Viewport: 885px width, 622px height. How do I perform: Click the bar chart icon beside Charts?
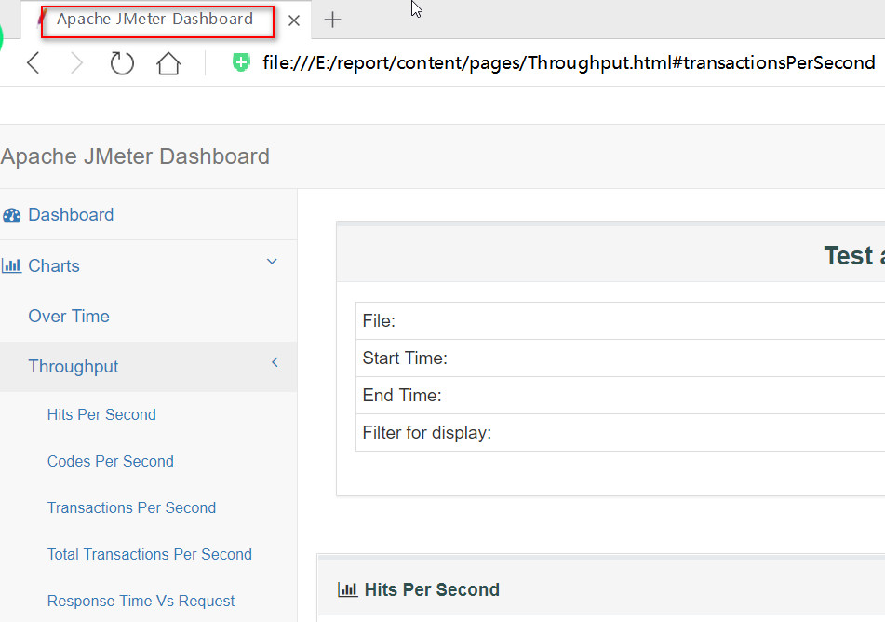tap(11, 265)
